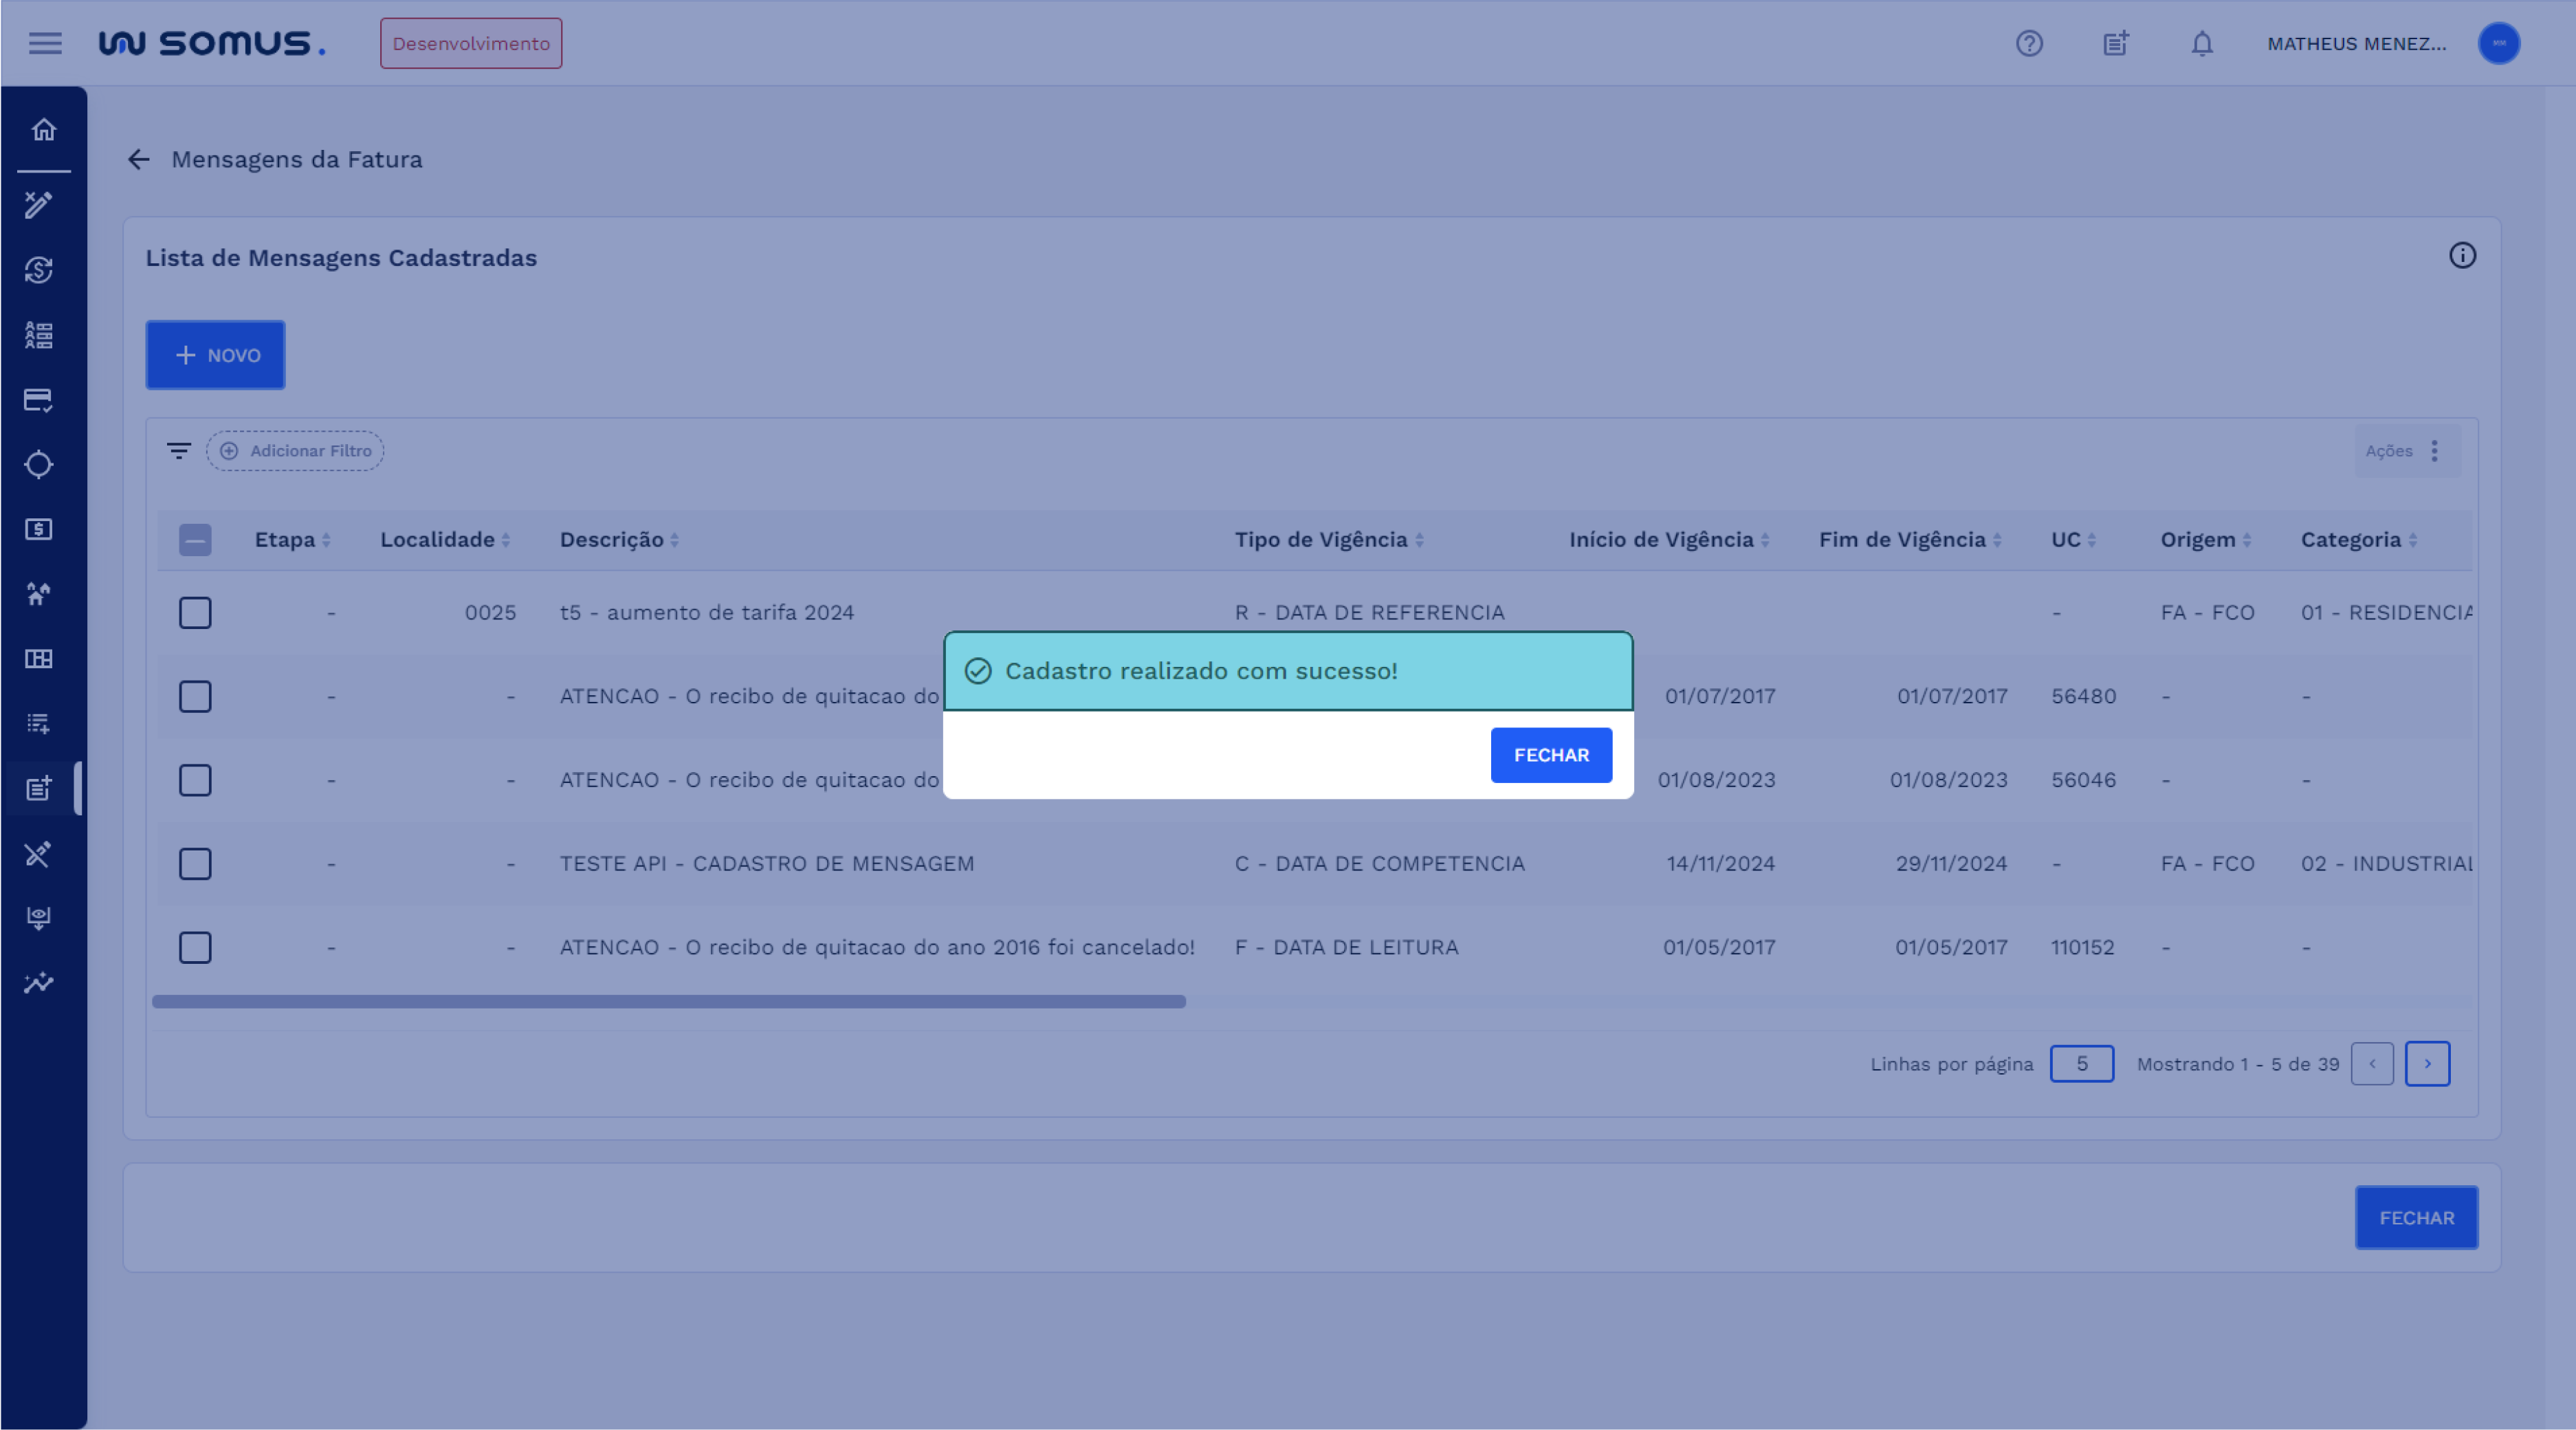This screenshot has height=1430, width=2576.
Task: Sort the table by Início de Vigência
Action: [x=1766, y=540]
